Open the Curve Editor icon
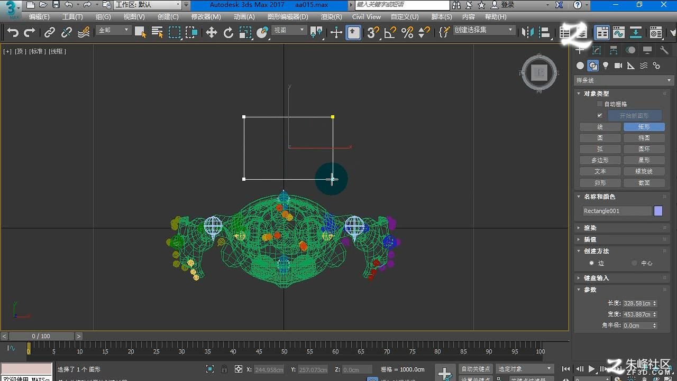 point(619,33)
